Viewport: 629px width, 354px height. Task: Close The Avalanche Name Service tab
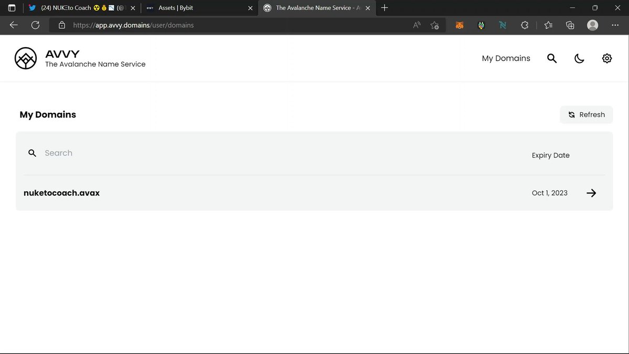368,8
